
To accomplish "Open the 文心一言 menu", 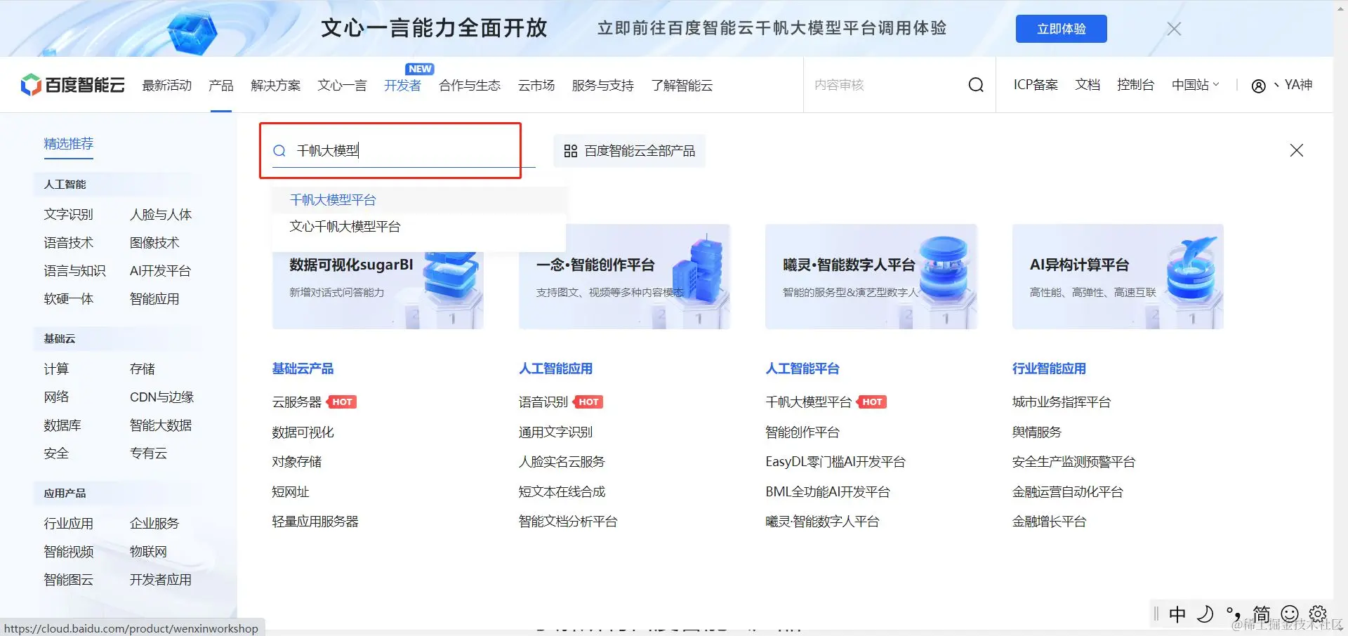I will (342, 86).
